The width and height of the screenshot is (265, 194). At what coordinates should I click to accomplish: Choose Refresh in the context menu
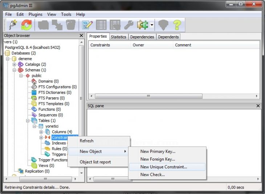[x=99, y=141]
